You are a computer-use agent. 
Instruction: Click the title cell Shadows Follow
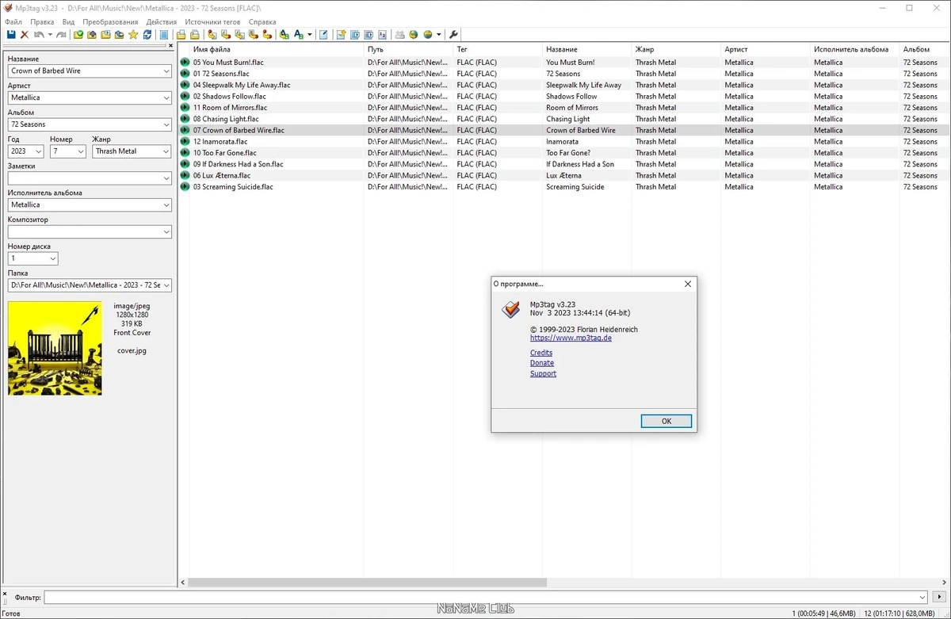pyautogui.click(x=571, y=96)
